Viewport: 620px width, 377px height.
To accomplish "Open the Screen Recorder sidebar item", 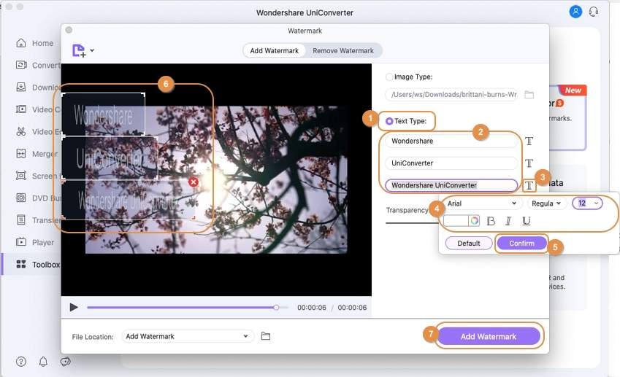I will (x=38, y=176).
